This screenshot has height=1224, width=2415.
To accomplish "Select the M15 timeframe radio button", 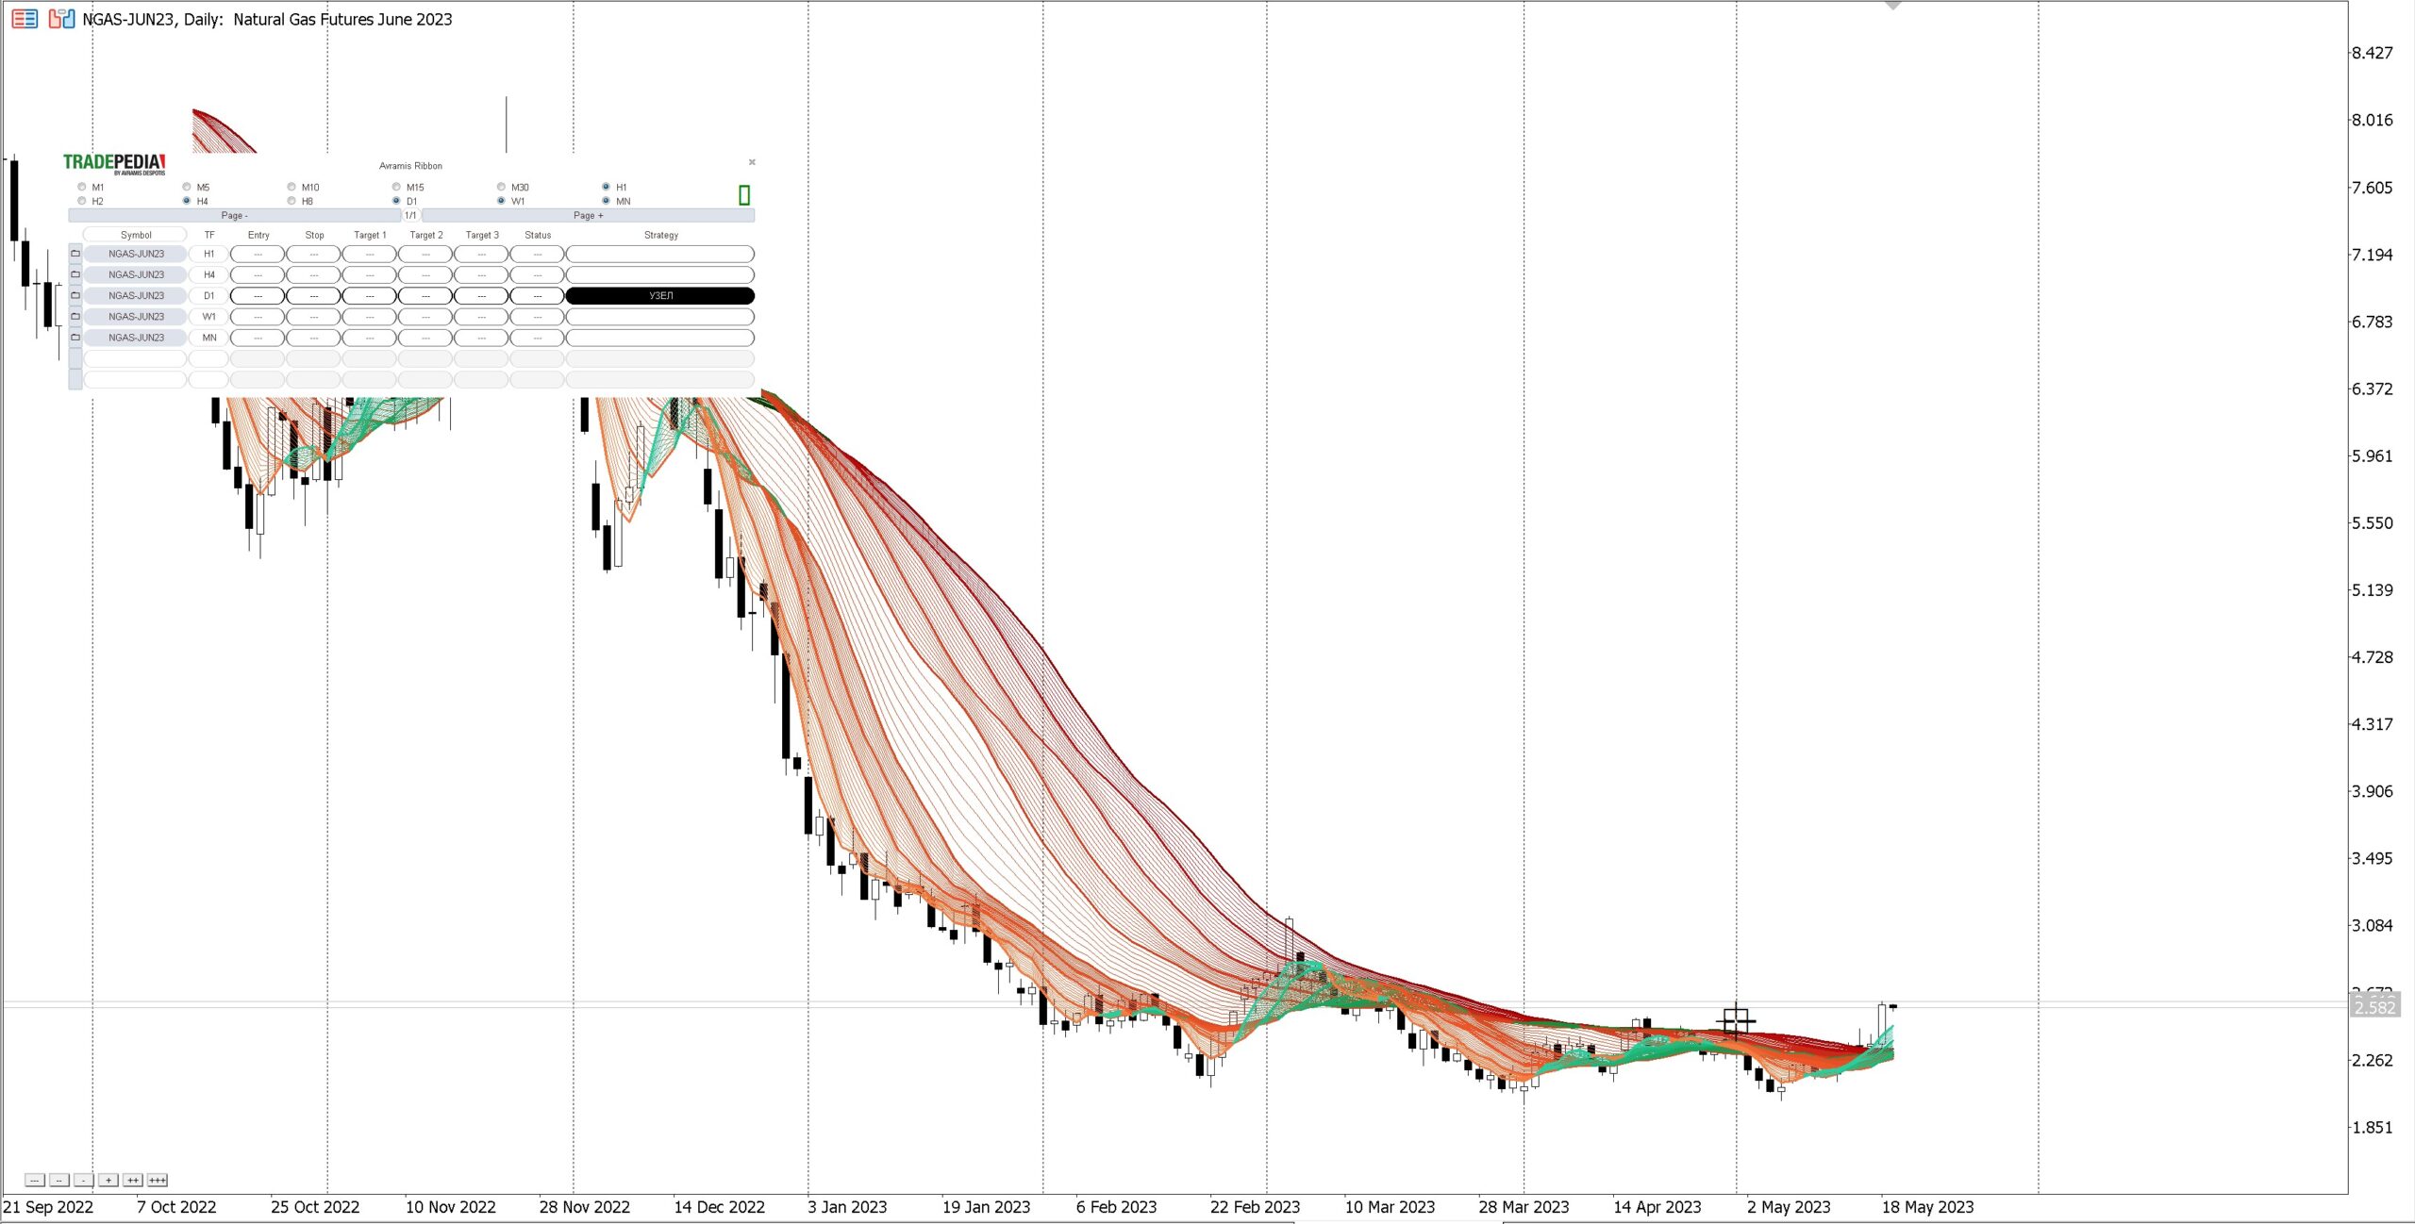I will pos(396,187).
